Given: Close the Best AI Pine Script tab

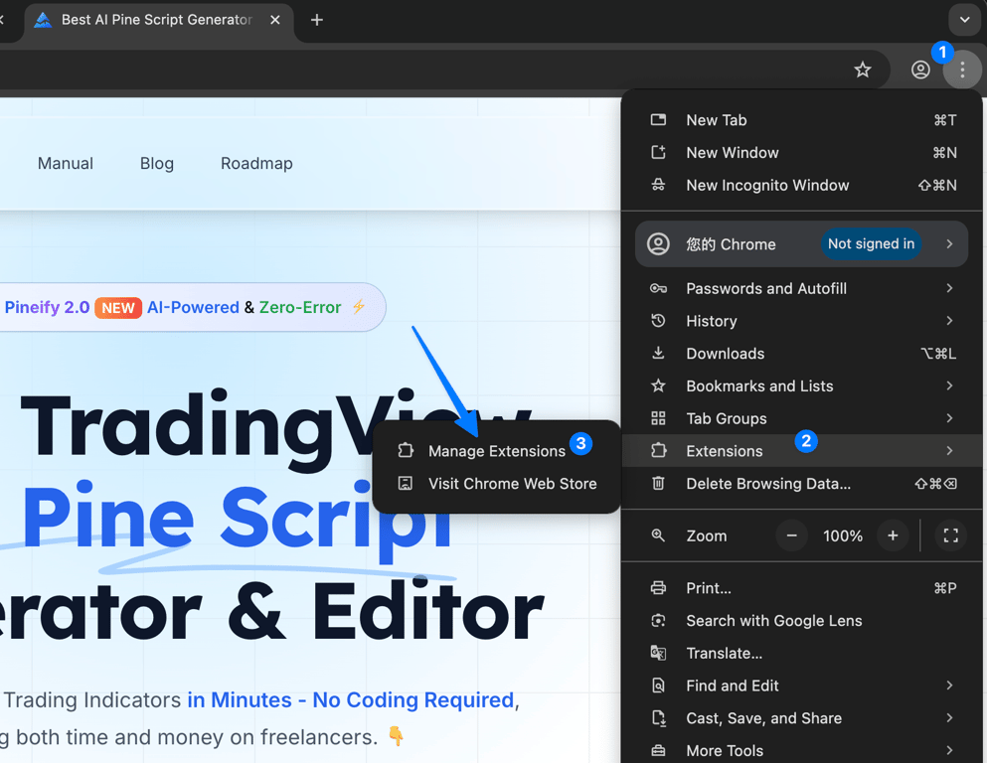Looking at the screenshot, I should pos(275,20).
